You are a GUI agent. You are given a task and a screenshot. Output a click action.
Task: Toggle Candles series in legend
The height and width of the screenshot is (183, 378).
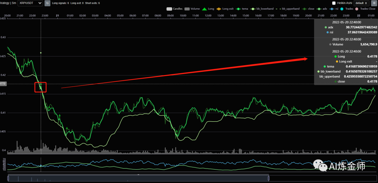[x=175, y=9]
